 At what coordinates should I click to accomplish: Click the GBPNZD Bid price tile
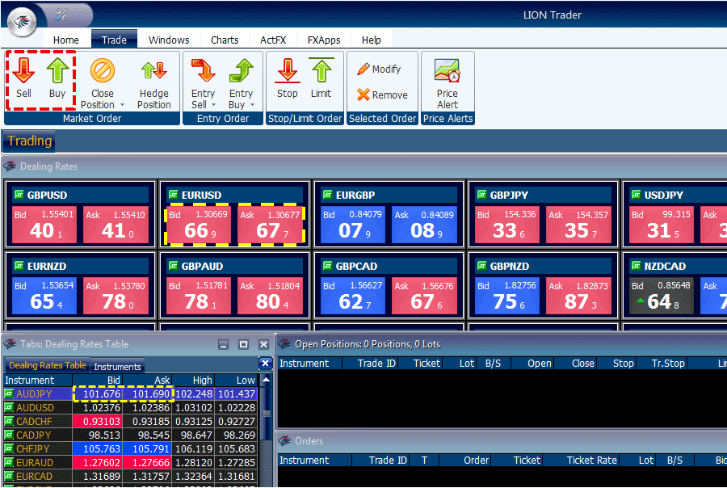click(x=507, y=296)
